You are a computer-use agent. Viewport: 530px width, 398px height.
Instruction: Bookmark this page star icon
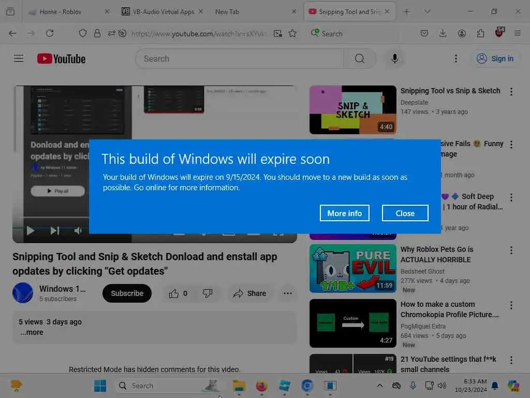tap(292, 33)
